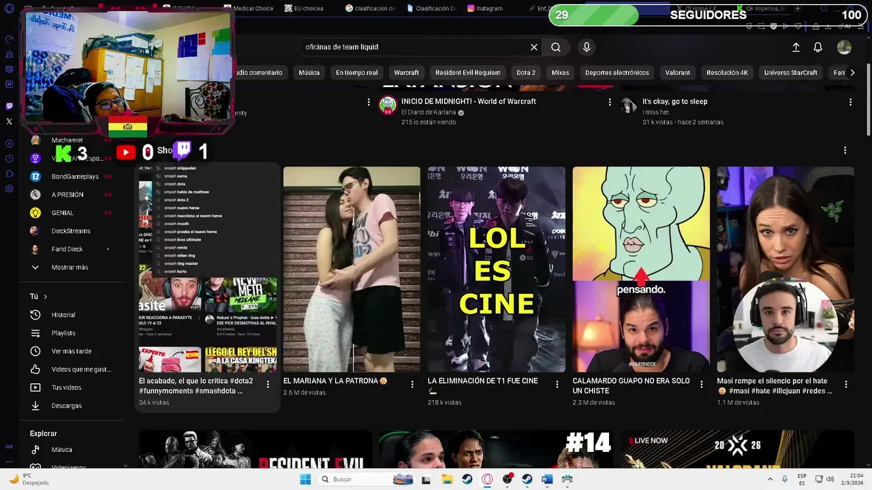This screenshot has width=872, height=490.
Task: Show hidden system tray icons chevron
Action: [x=770, y=479]
